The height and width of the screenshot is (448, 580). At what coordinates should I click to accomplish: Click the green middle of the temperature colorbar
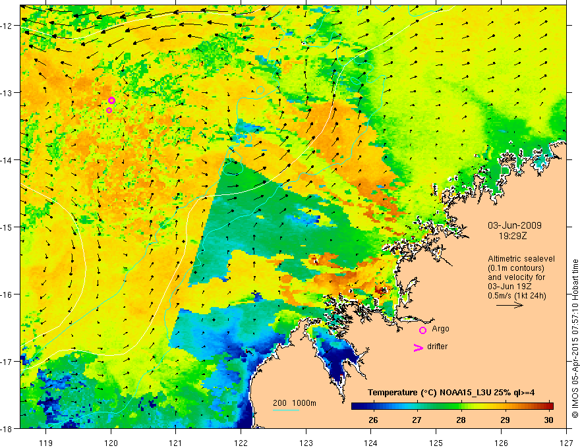452,406
